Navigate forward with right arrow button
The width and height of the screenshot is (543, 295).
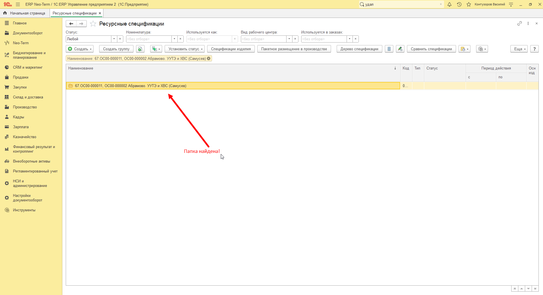[81, 24]
